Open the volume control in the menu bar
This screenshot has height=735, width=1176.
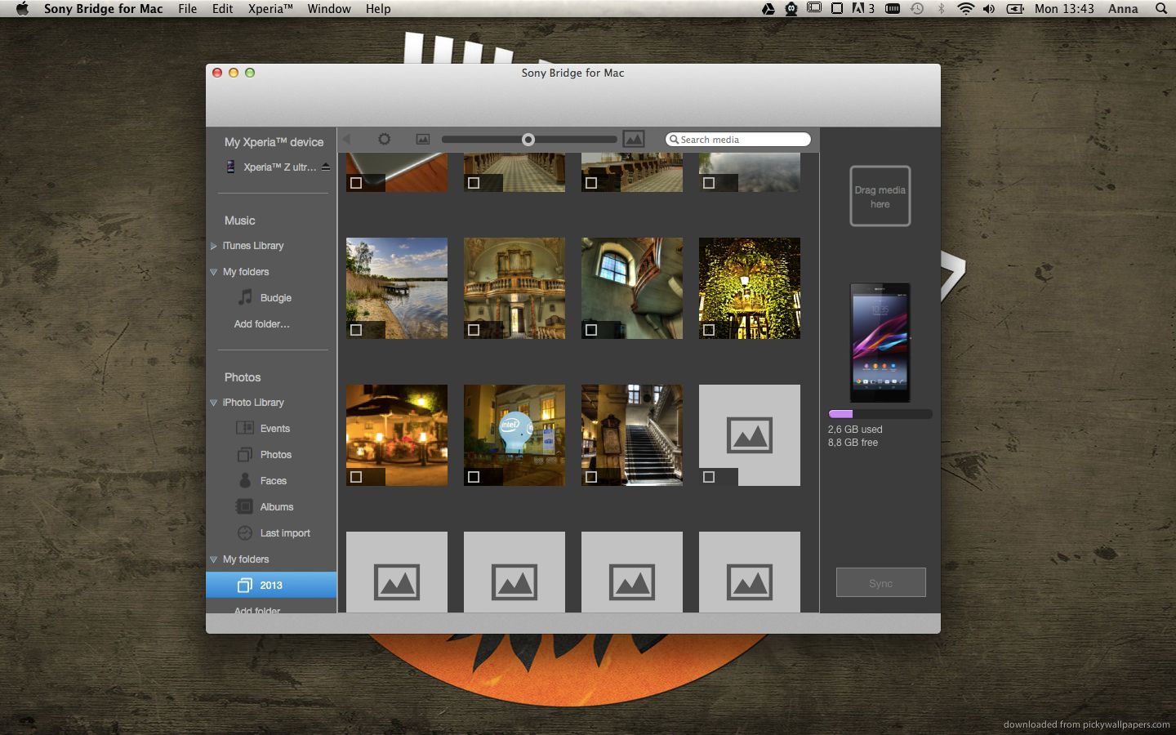click(x=989, y=9)
